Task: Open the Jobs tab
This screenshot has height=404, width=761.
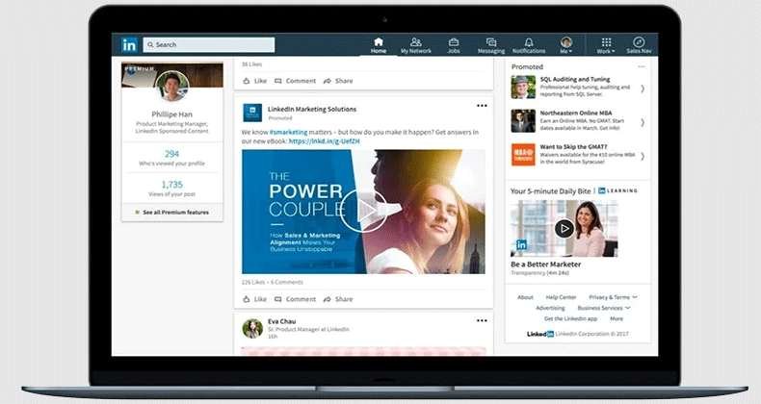Action: (454, 45)
